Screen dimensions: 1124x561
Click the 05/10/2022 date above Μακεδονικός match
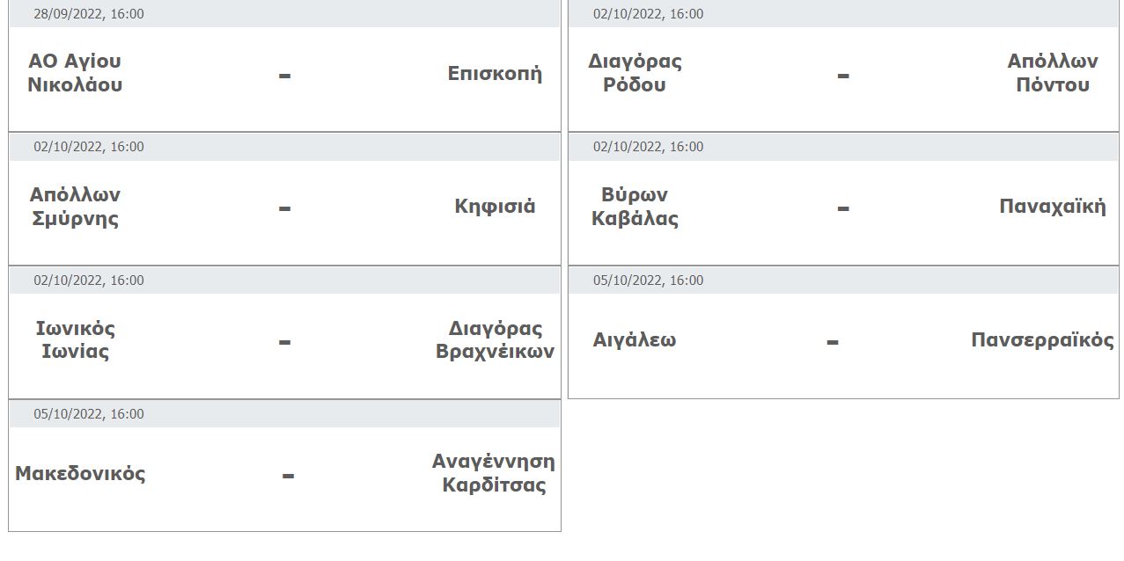(x=89, y=414)
